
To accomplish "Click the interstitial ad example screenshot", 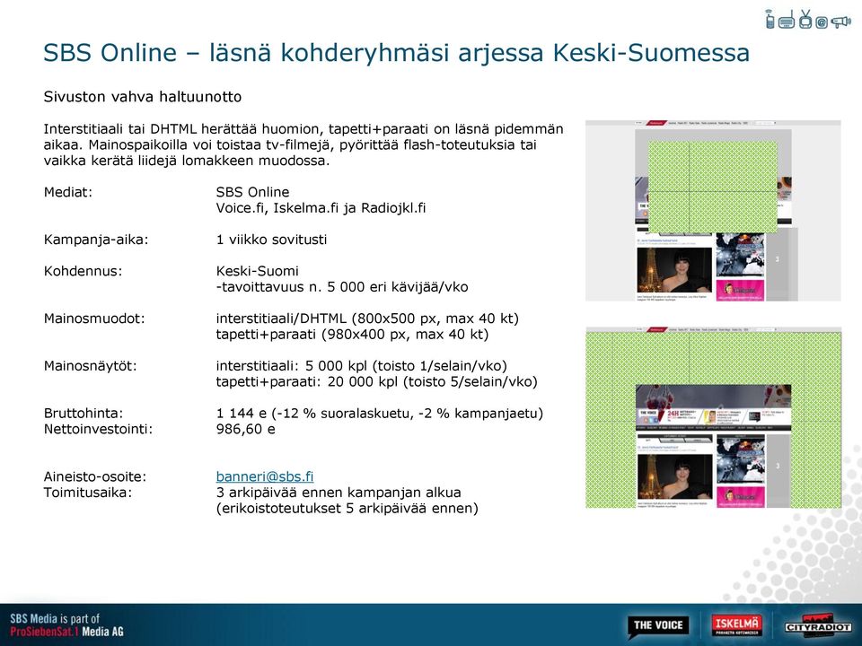I will [x=713, y=210].
